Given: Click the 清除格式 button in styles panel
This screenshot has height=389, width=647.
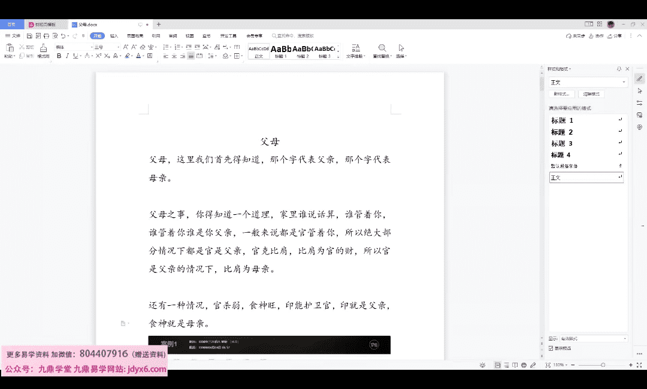Looking at the screenshot, I should [591, 94].
